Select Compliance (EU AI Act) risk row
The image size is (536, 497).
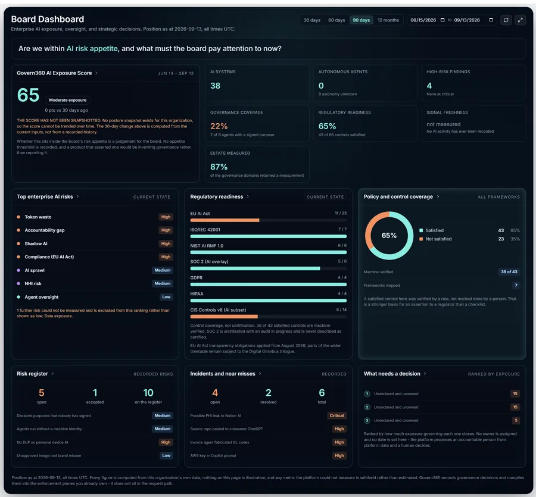(95, 257)
